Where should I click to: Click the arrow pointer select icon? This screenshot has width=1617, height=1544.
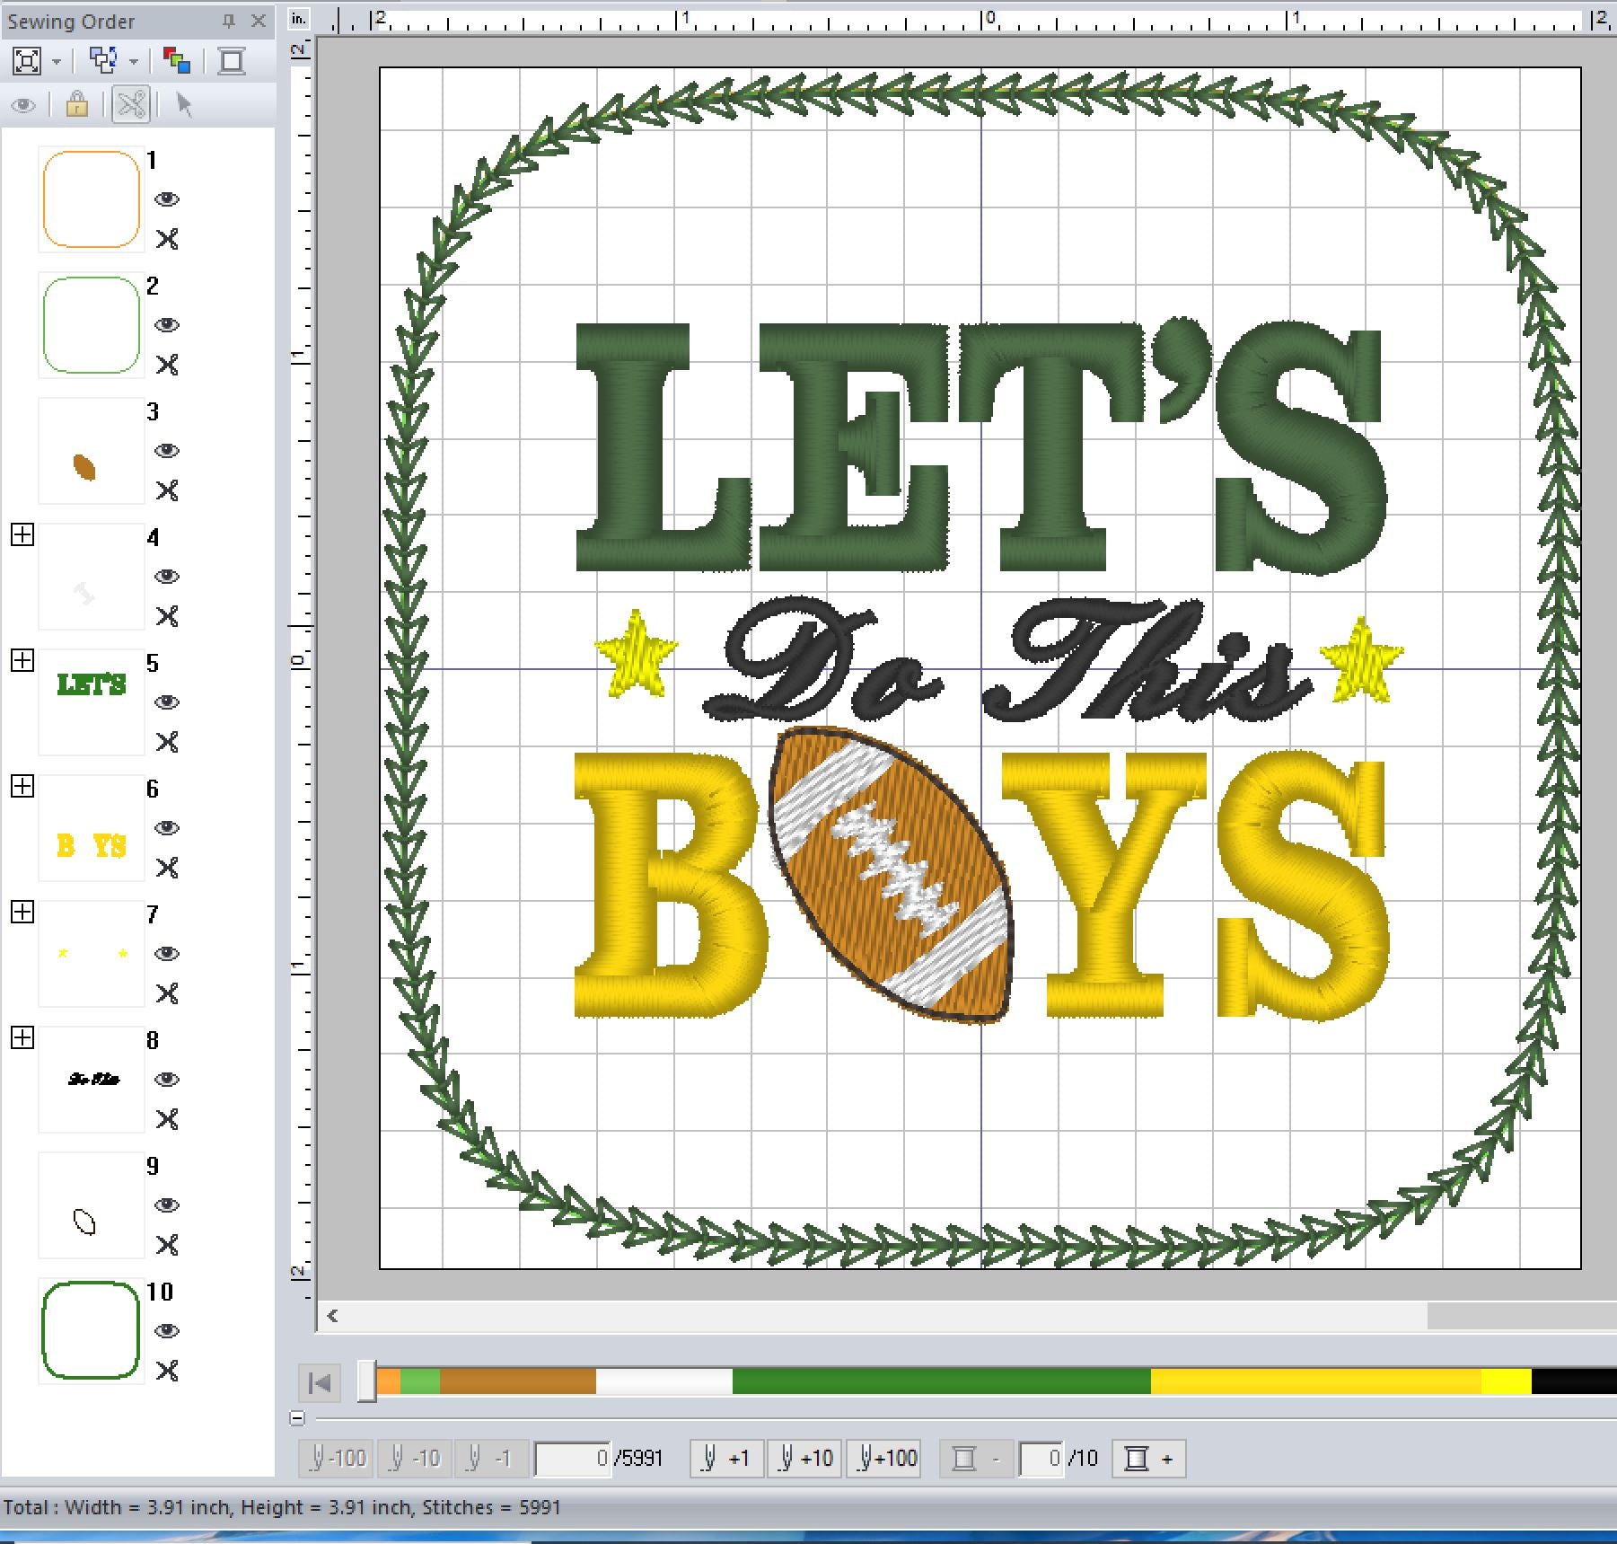pyautogui.click(x=184, y=105)
